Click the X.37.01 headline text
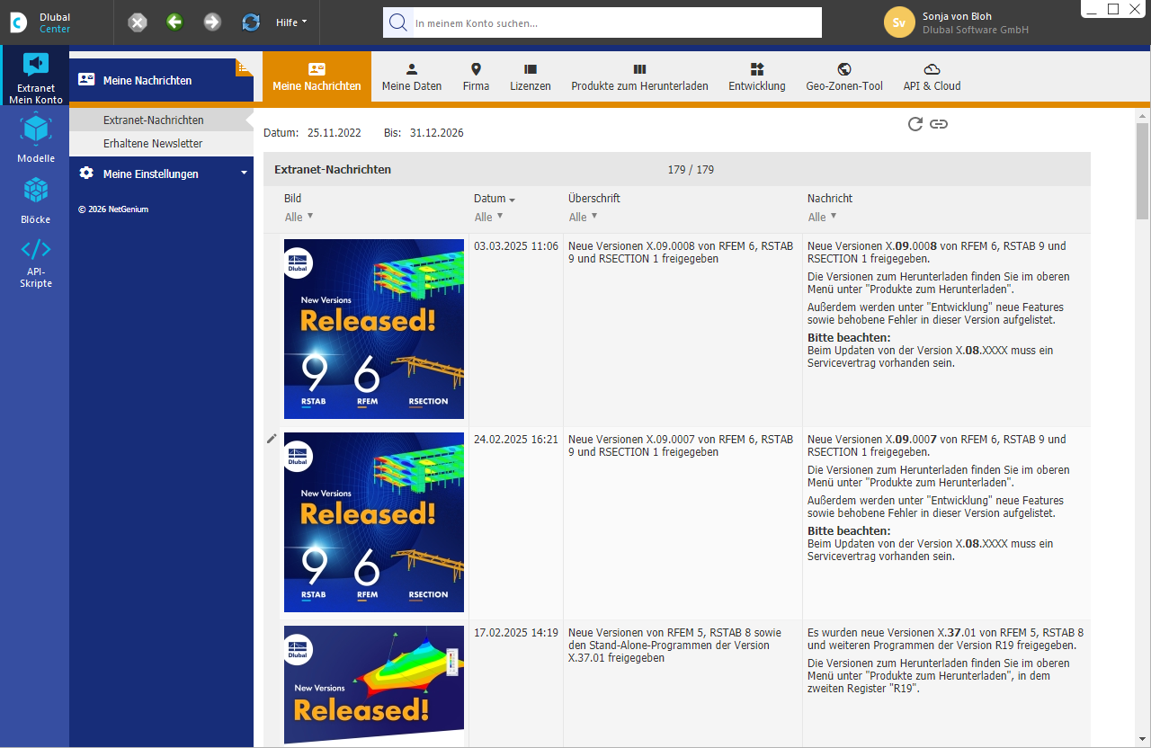1151x748 pixels. click(x=675, y=646)
